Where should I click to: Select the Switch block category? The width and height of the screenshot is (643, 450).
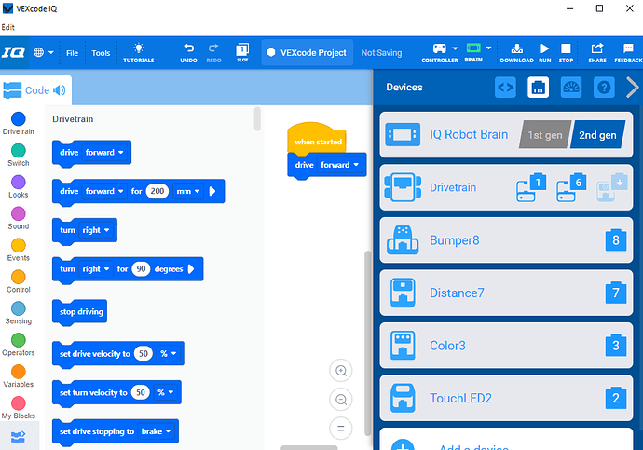19,155
